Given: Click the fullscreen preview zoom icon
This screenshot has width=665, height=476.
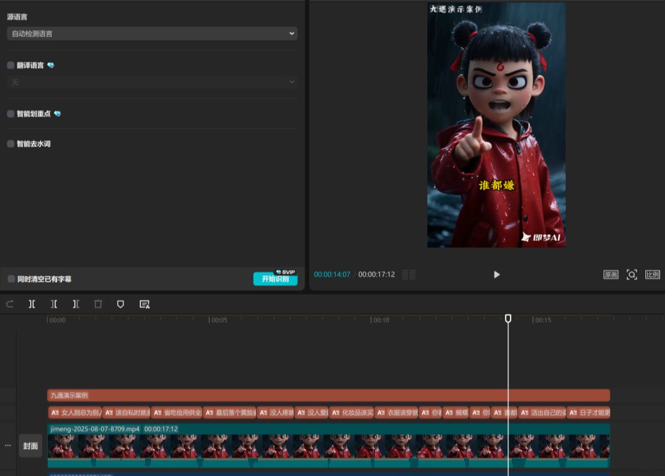Looking at the screenshot, I should (x=631, y=275).
